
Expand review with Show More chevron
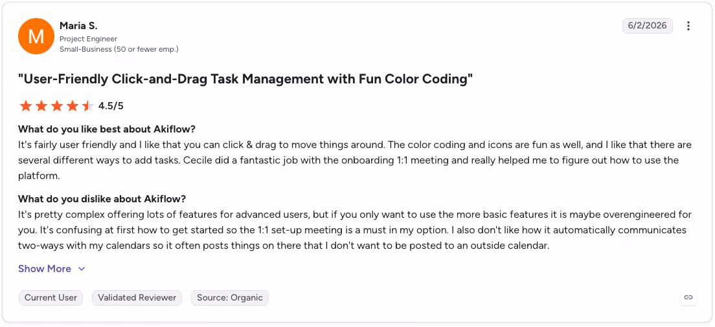82,269
